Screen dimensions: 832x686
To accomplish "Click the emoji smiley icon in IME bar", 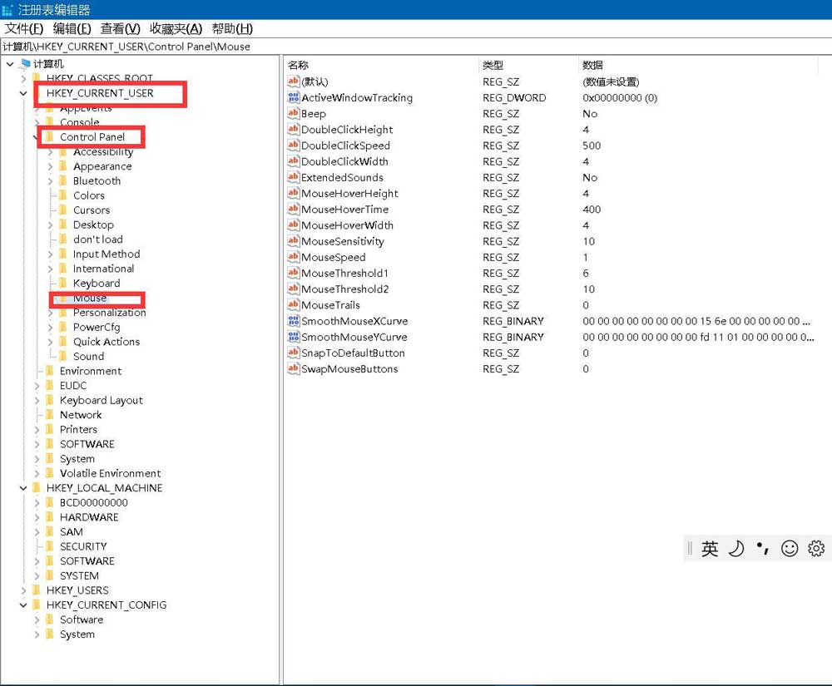I will click(x=790, y=548).
